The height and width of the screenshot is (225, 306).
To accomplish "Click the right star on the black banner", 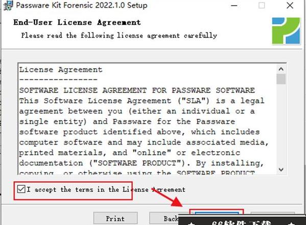I will click(291, 223).
